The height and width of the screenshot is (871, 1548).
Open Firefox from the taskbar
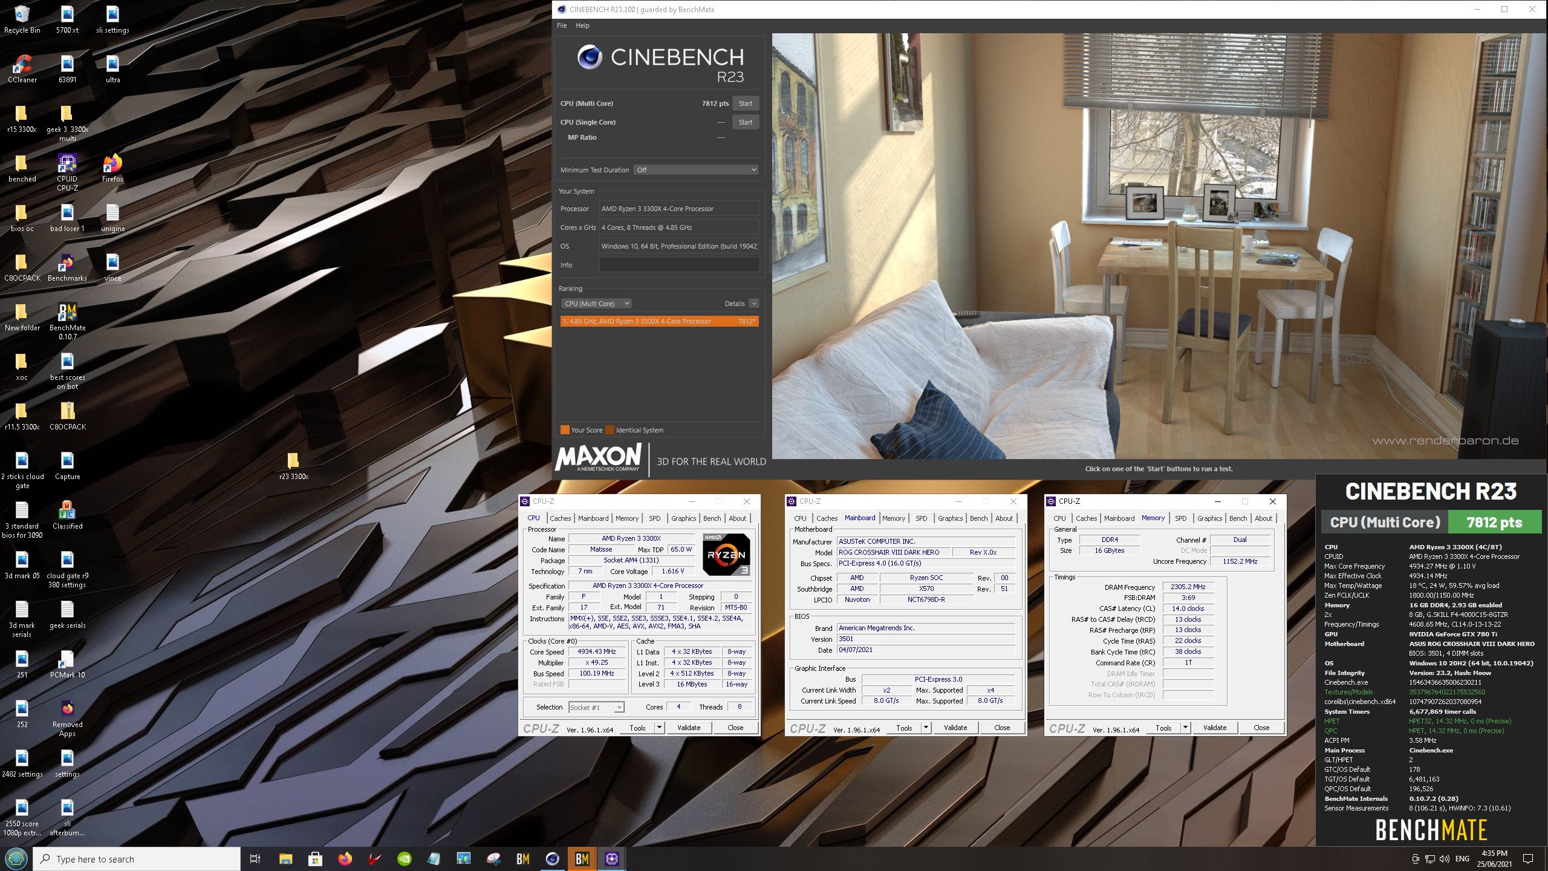click(345, 859)
